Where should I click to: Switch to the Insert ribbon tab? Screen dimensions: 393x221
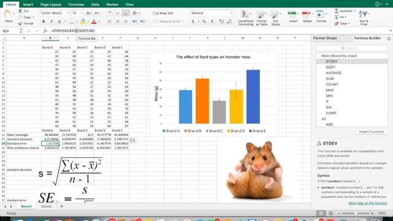tap(28, 4)
